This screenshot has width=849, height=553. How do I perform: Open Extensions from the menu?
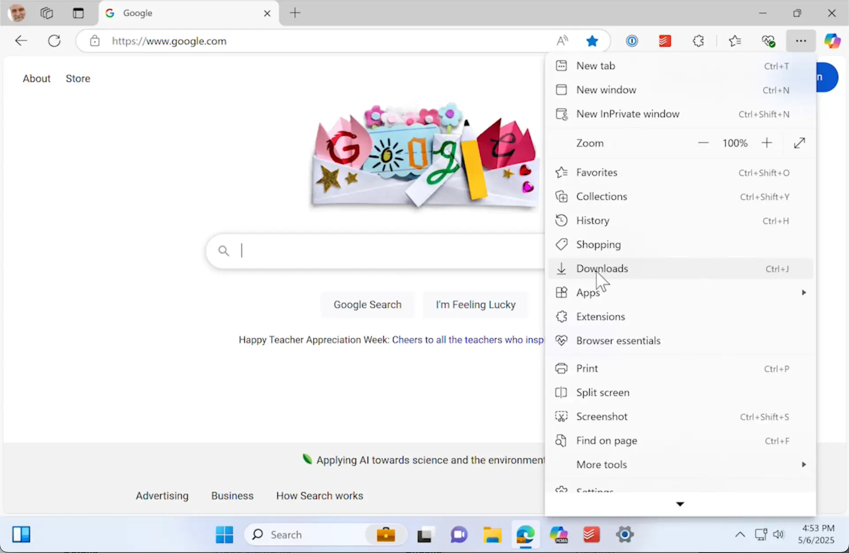coord(680,317)
